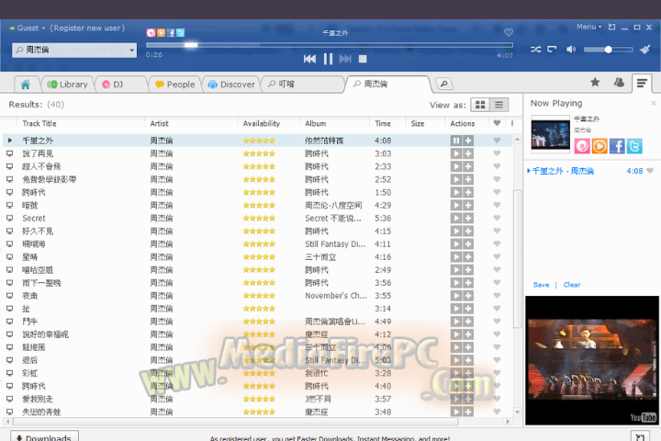Click the pink share icon in Now Playing

582,146
